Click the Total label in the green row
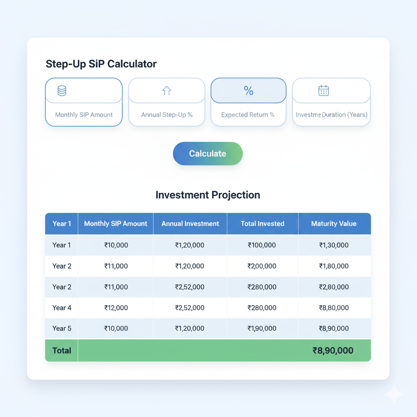The width and height of the screenshot is (417, 417). coord(62,351)
